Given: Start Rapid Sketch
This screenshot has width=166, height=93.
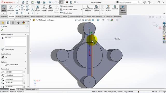Looking at the screenshot, I should click(x=108, y=8).
